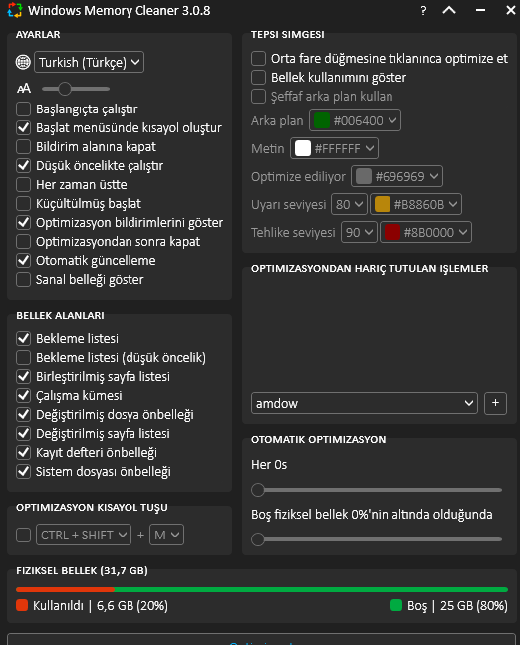Screen dimensions: 520x645
Task: Click the help question mark icon
Action: coord(423,10)
